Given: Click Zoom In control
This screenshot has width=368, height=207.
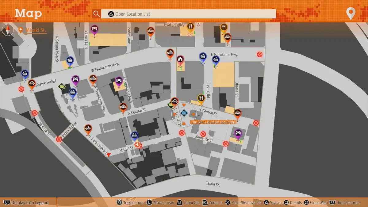Looking at the screenshot, I should point(213,203).
